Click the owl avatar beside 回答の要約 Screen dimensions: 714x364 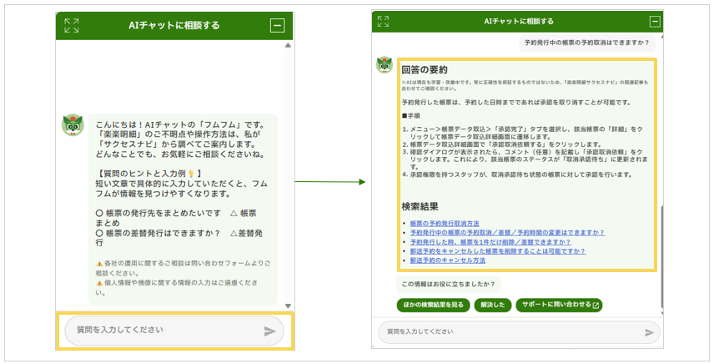pyautogui.click(x=385, y=65)
